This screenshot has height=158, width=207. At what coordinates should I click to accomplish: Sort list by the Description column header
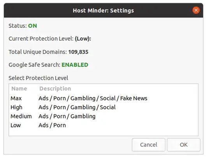55,89
